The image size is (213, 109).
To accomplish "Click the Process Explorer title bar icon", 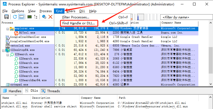I will click(5, 4).
